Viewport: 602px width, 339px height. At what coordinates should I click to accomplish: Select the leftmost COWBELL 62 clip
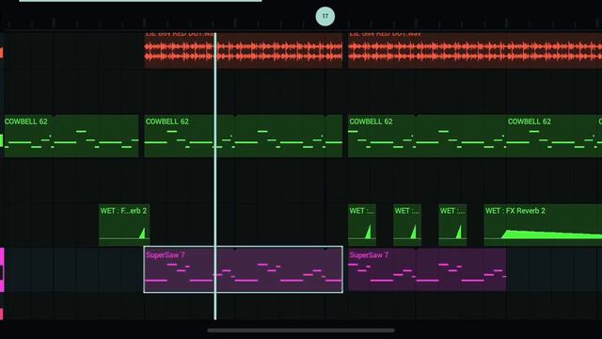(71, 136)
